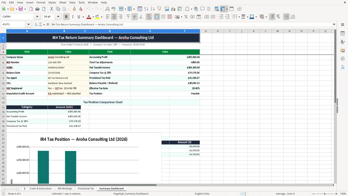The image size is (348, 196).
Task: Cut the selected cells
Action: [52, 9]
